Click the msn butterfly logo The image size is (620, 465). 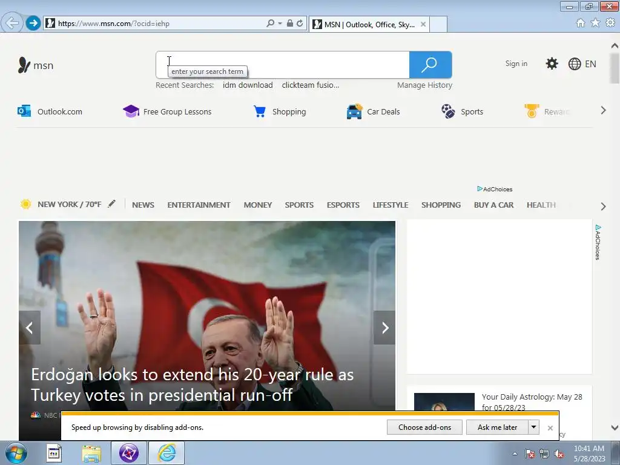[36, 65]
